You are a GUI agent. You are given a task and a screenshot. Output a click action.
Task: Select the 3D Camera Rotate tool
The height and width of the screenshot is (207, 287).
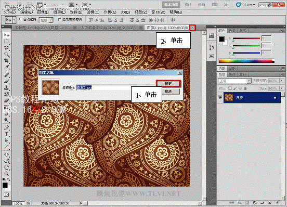(7, 161)
